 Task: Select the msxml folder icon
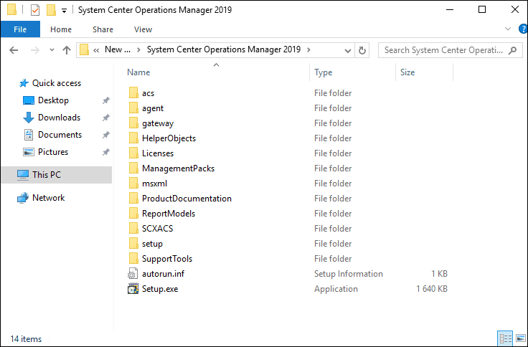tap(133, 184)
